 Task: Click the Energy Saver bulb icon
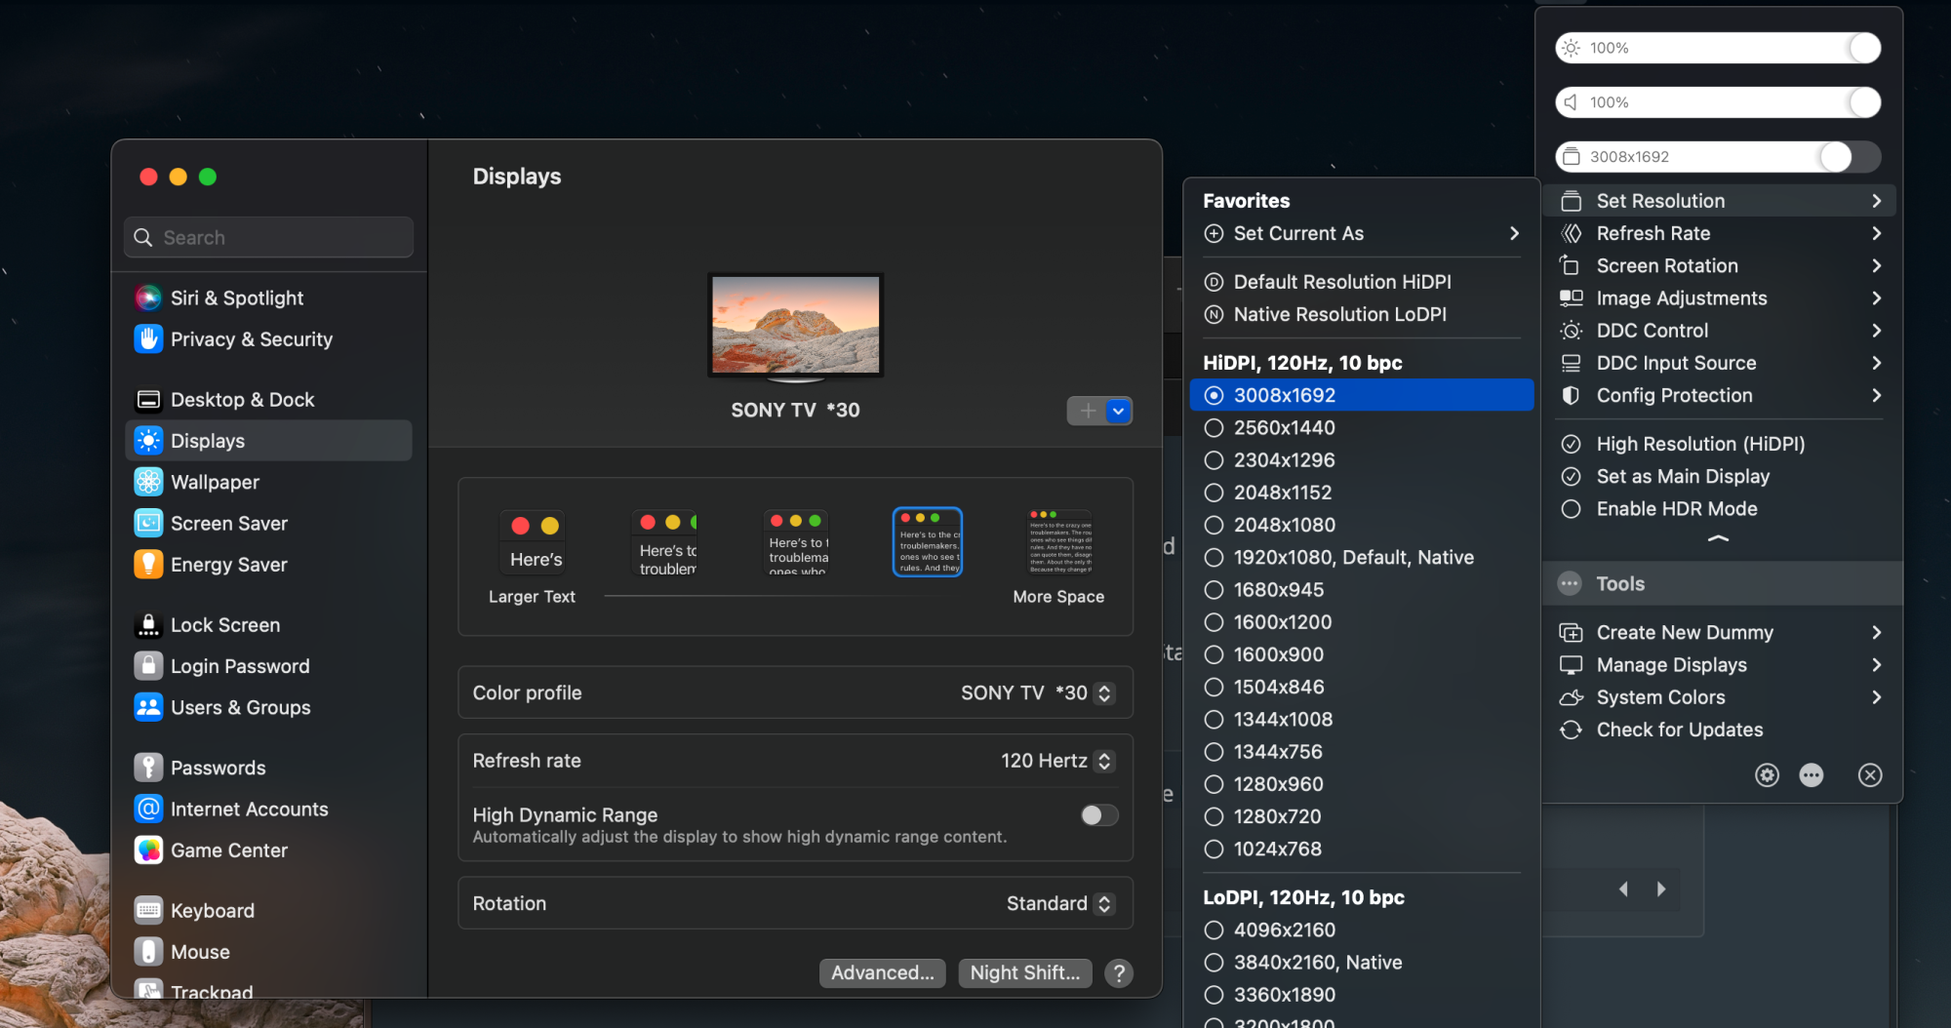(x=148, y=564)
